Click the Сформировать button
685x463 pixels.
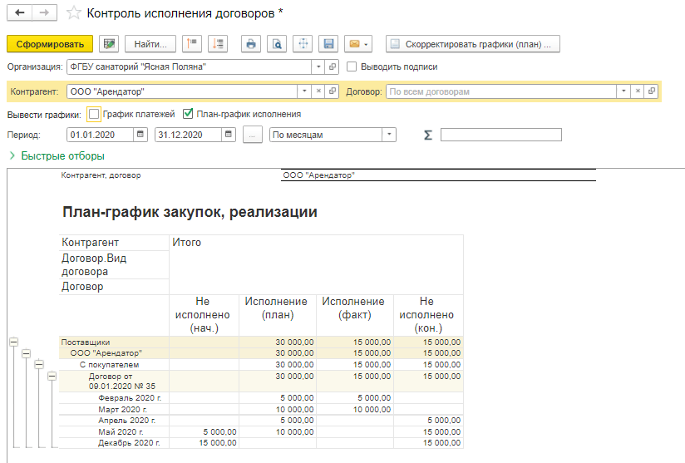[x=49, y=43]
